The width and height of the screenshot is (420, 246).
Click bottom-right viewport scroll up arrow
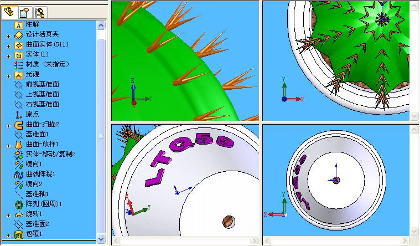(414, 130)
